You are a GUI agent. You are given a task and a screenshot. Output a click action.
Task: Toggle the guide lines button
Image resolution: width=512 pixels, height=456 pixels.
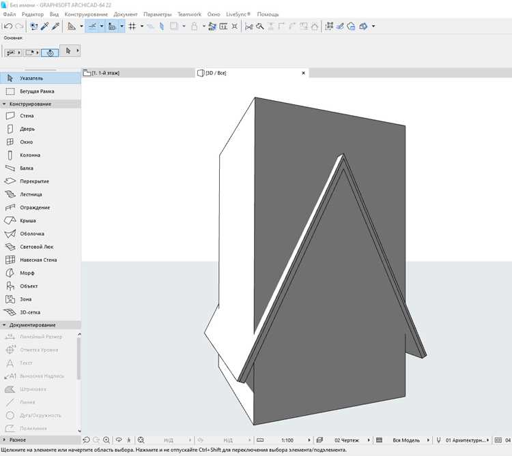coord(92,27)
